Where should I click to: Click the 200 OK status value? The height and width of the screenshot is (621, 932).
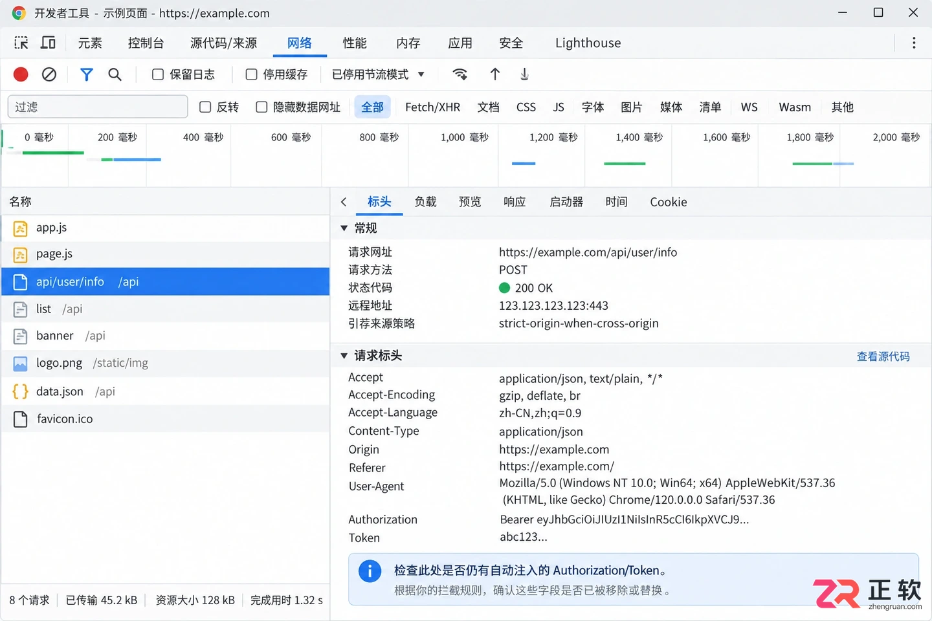click(533, 288)
